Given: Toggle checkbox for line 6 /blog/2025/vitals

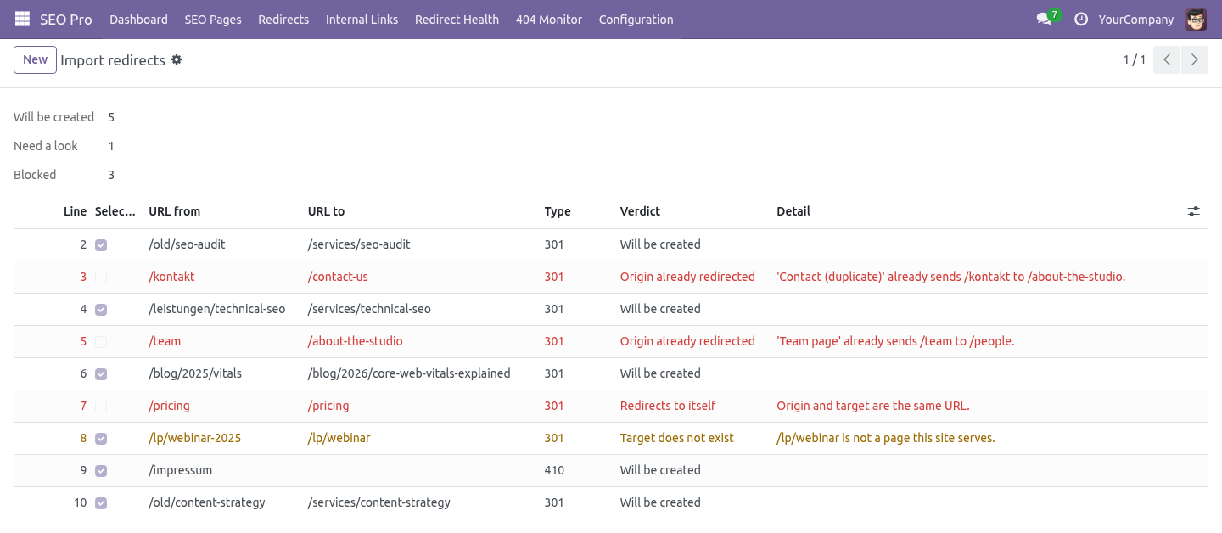Looking at the screenshot, I should click(101, 373).
